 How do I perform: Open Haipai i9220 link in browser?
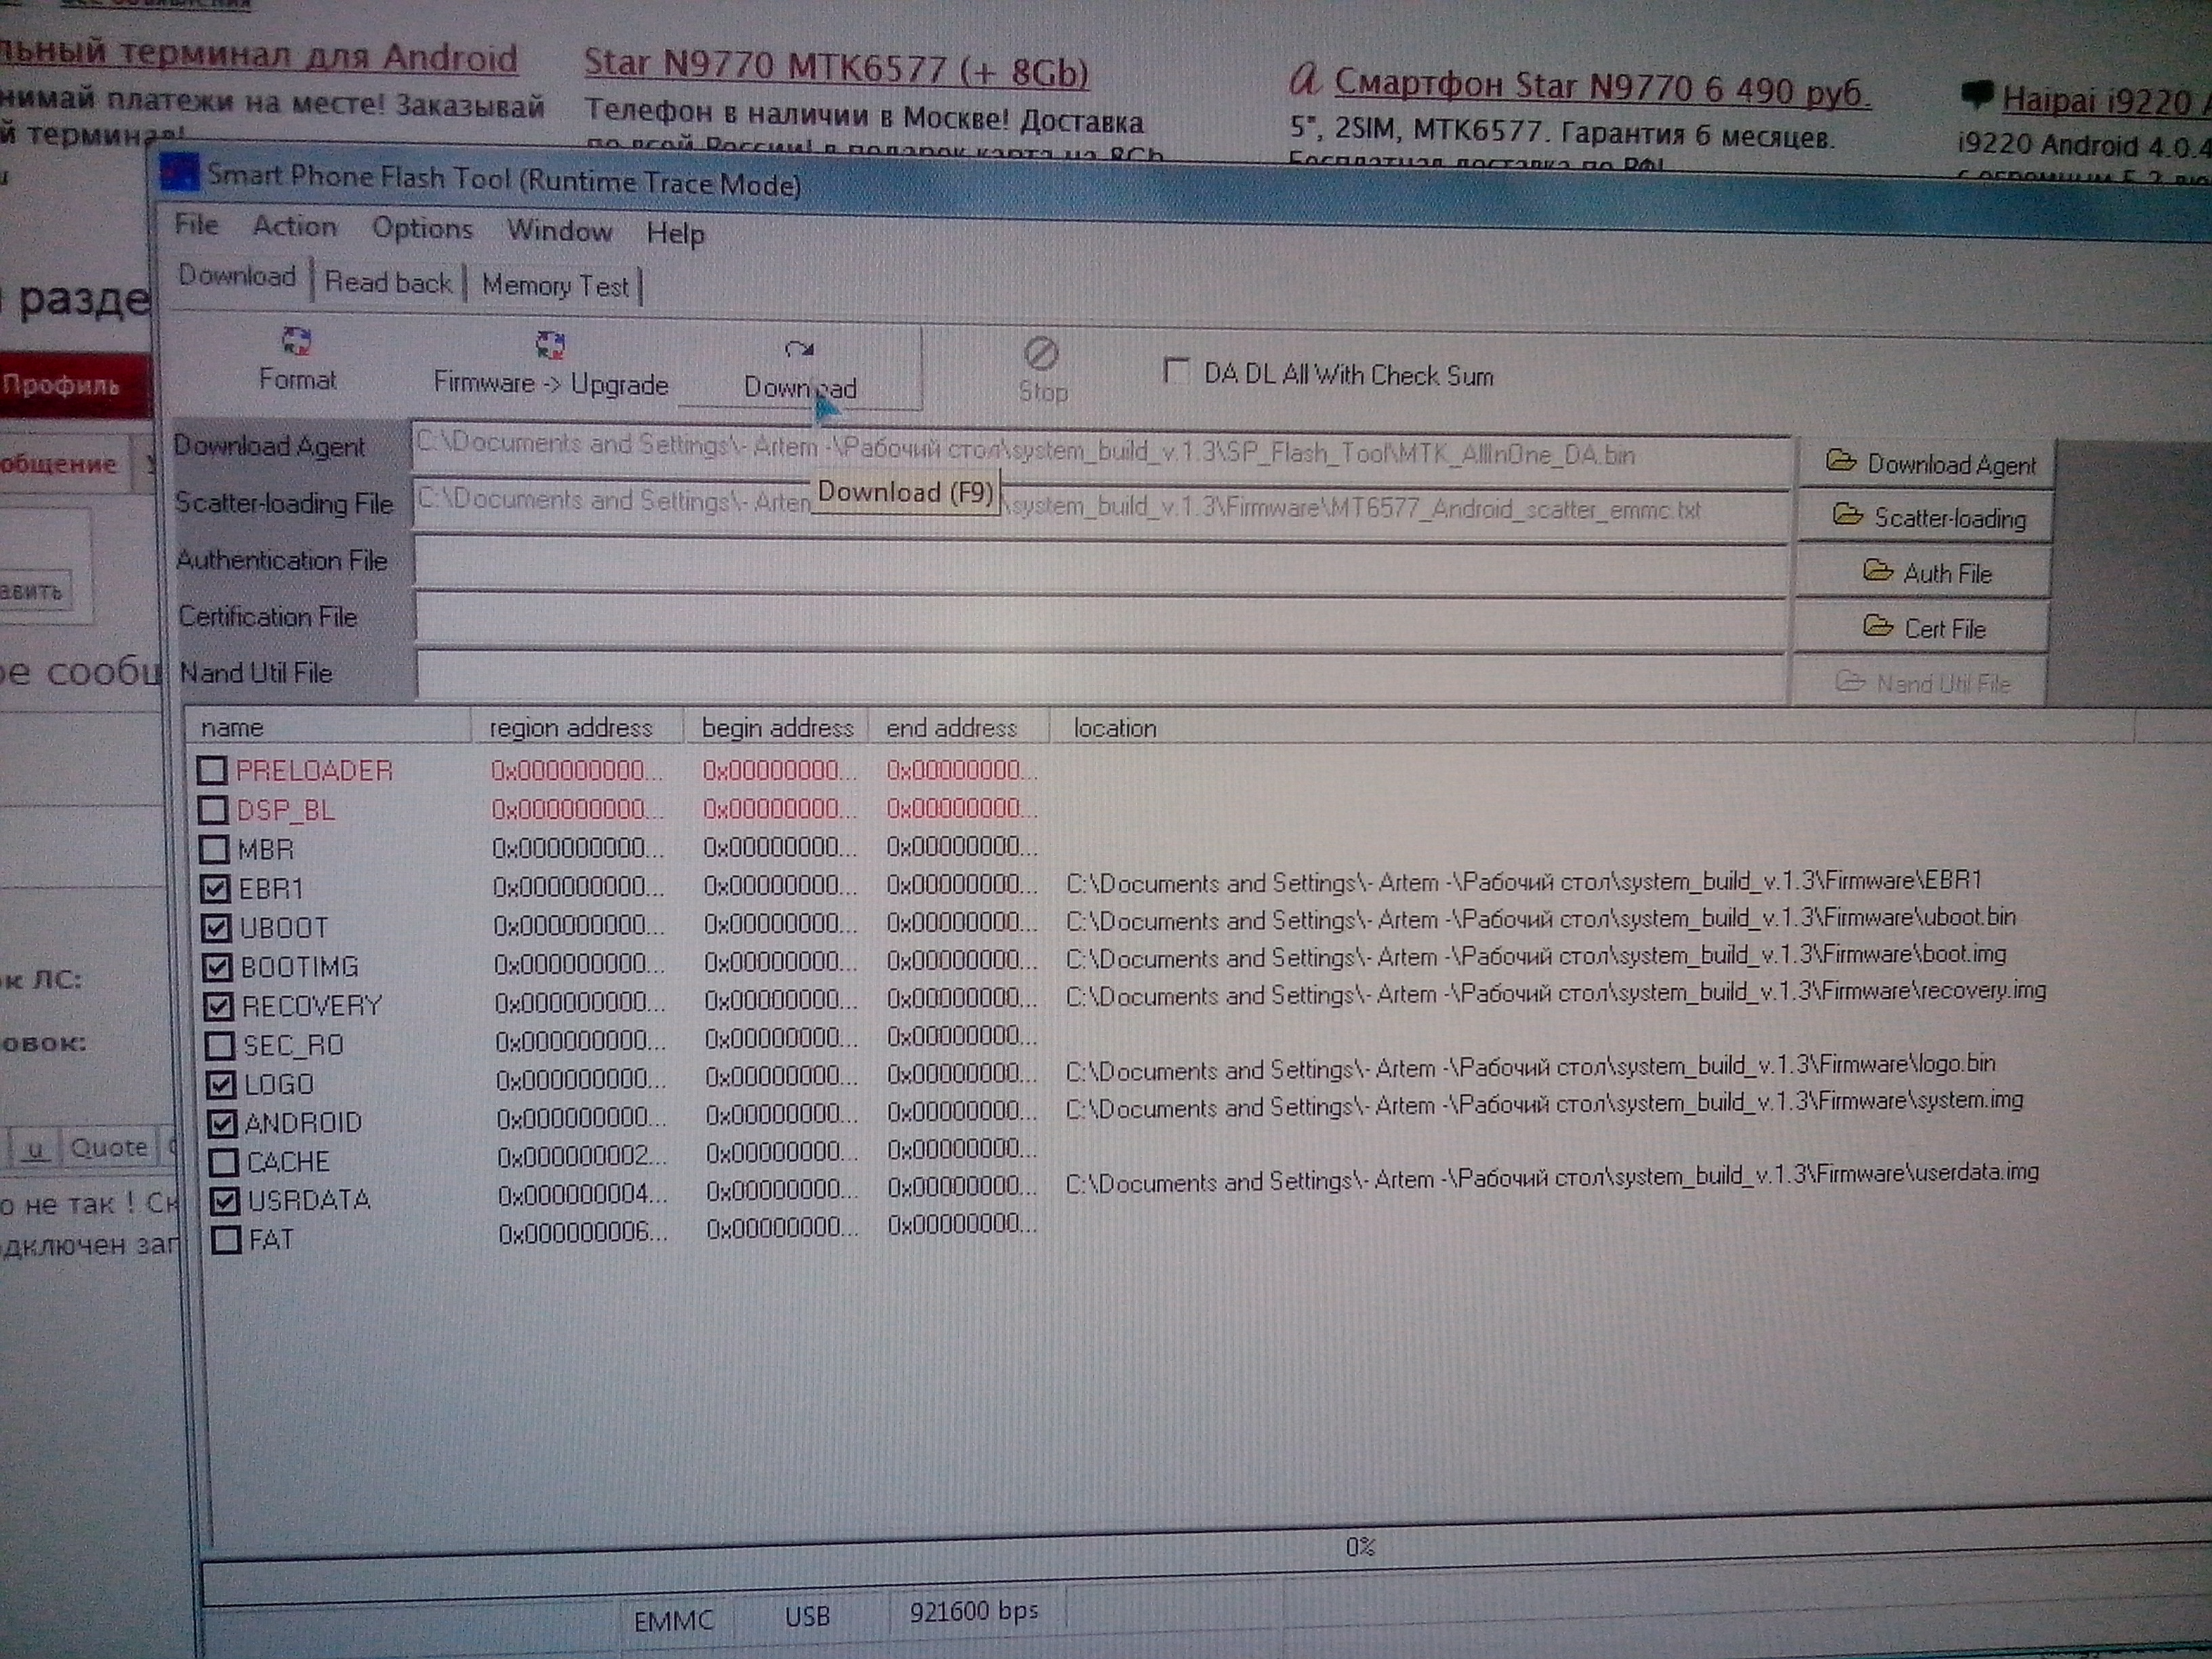[x=2106, y=101]
